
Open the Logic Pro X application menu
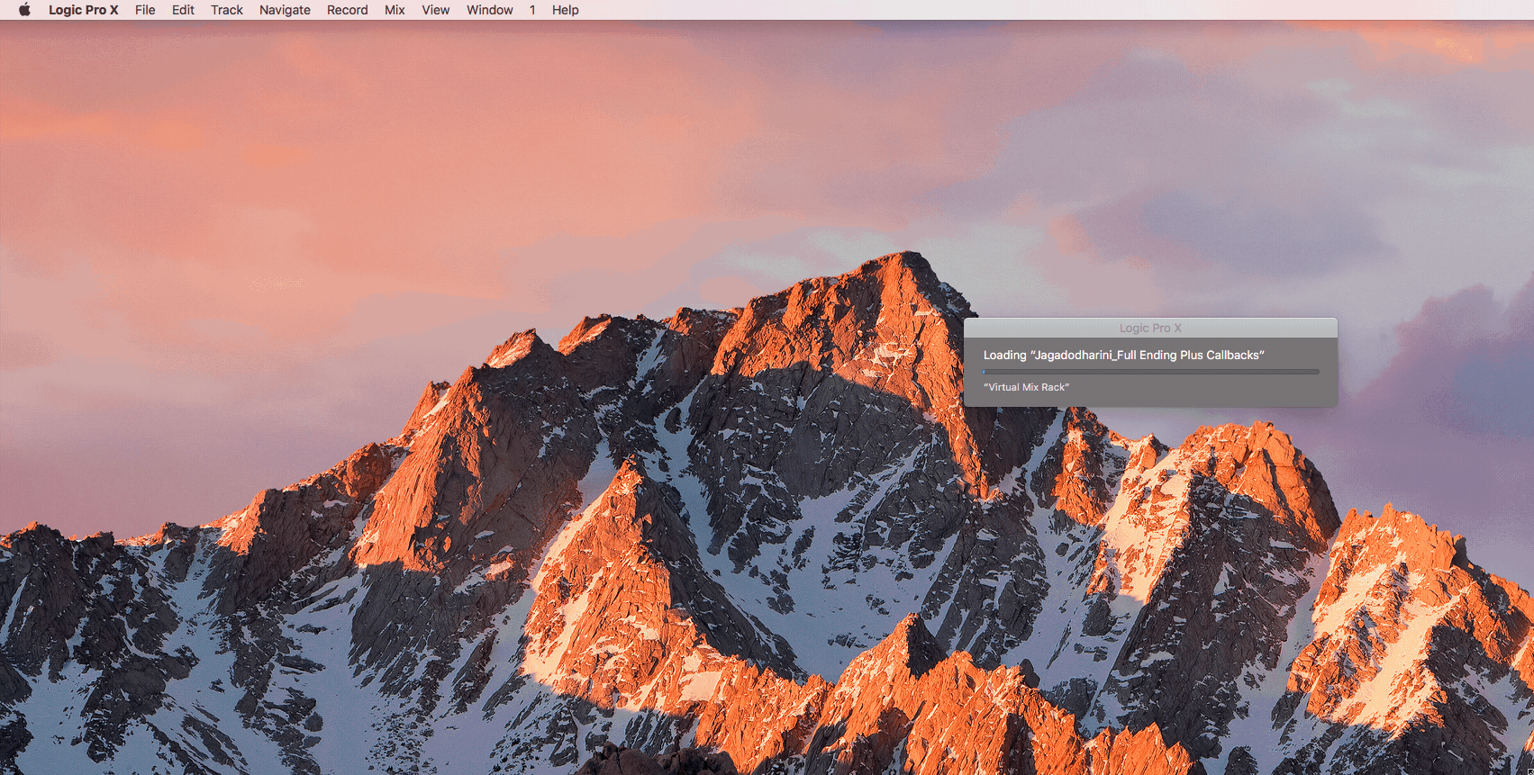(84, 10)
